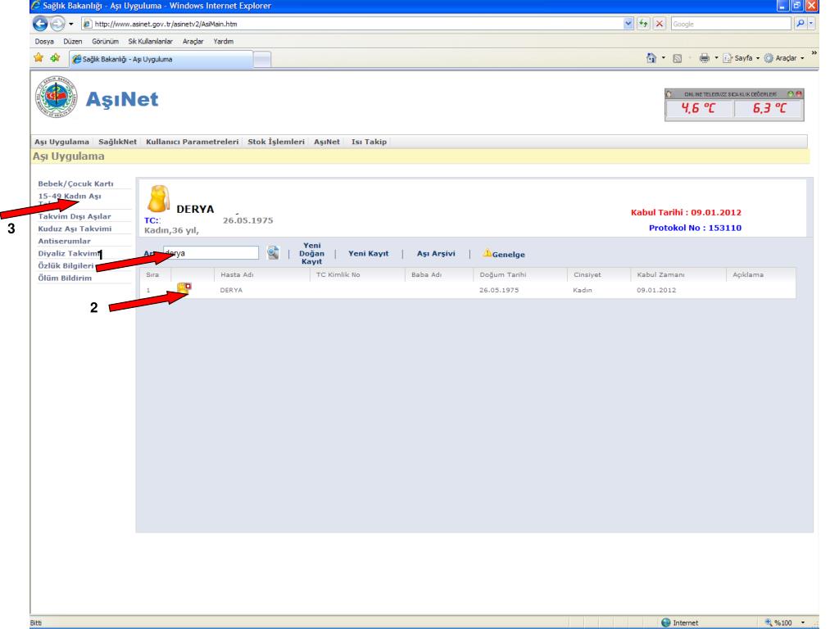Select the Sağlık Bakanlığı - Aşı Uygulama tab
Screen dimensions: 839x629
pos(161,59)
